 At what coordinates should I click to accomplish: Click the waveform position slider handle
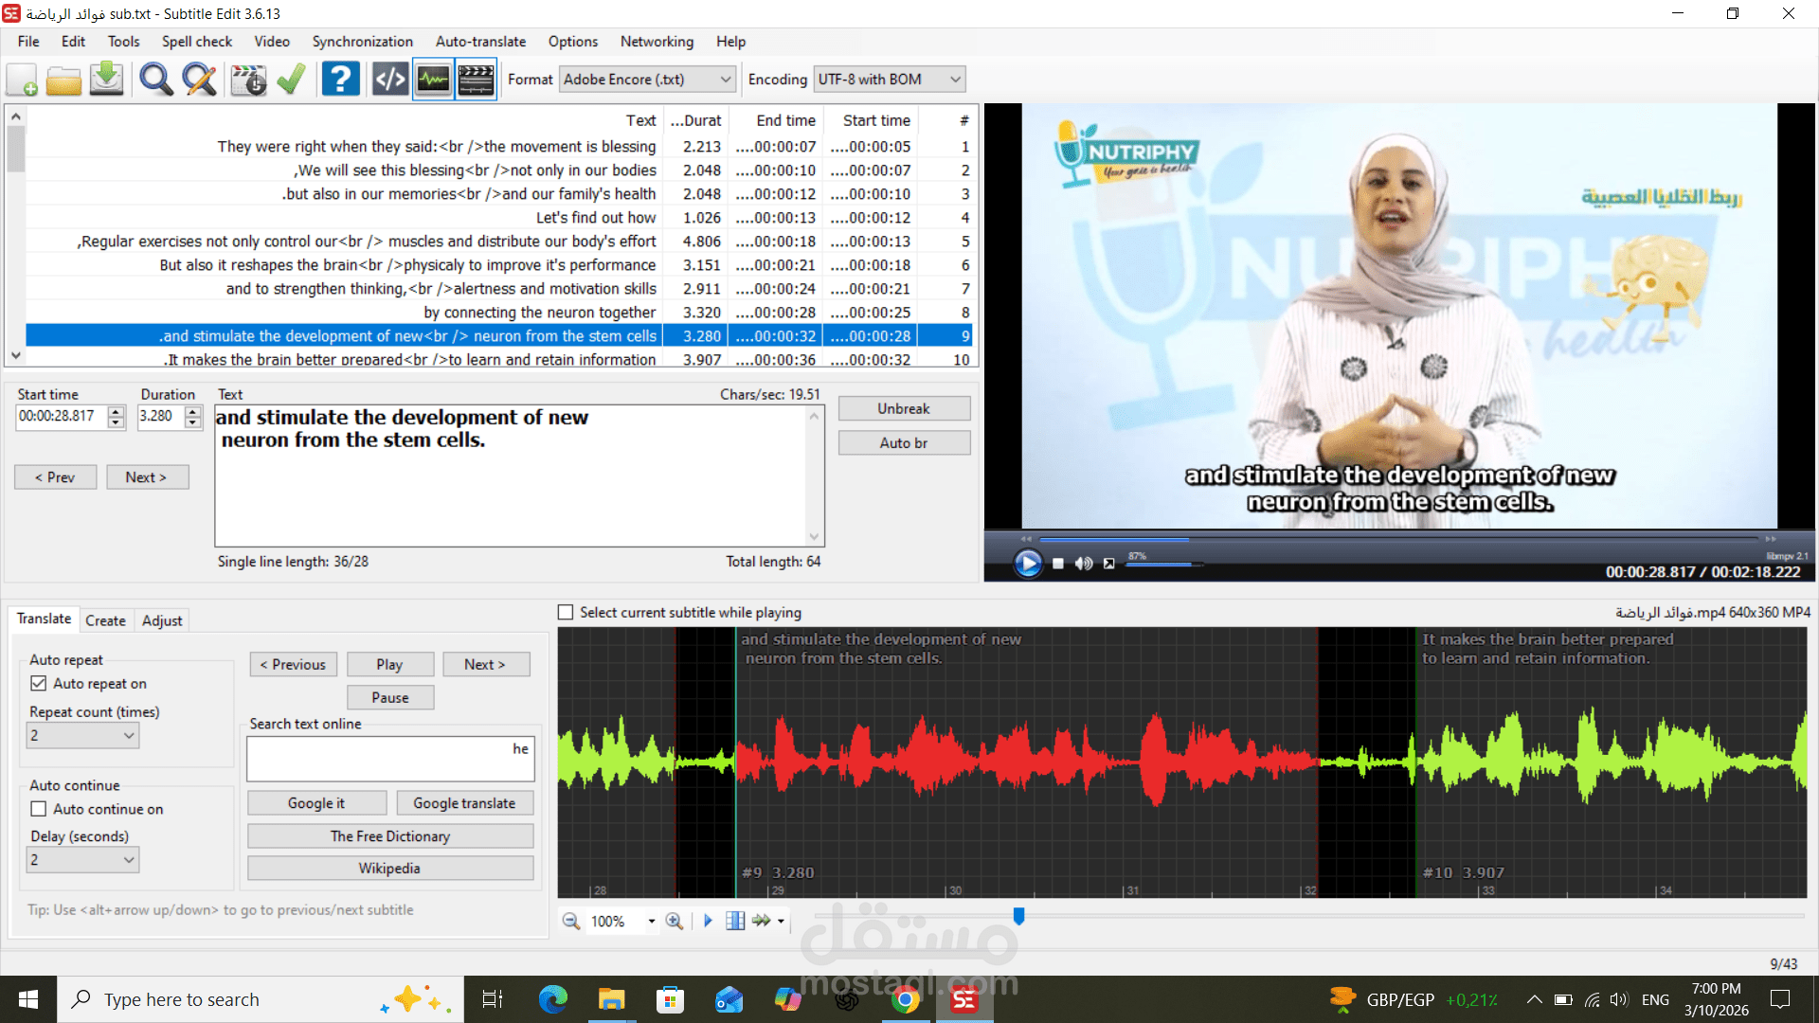pos(1018,916)
